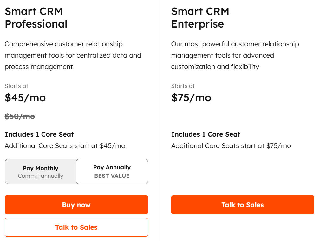Click the Smart CRM Professional heading

(36, 18)
